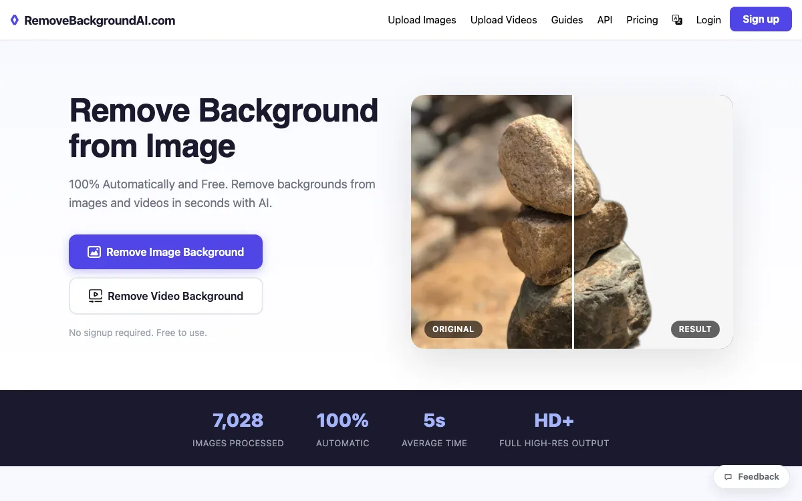Click the Sign up button
The image size is (802, 501).
pos(761,19)
